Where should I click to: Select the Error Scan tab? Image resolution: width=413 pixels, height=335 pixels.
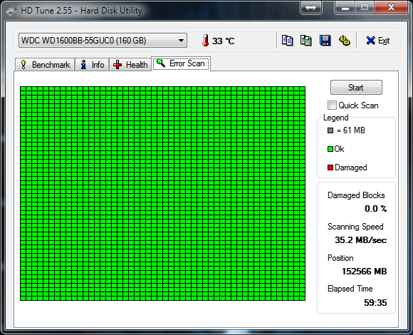181,63
